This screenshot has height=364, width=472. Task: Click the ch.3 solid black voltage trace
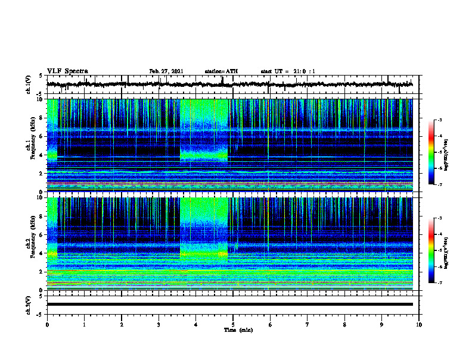(230, 305)
